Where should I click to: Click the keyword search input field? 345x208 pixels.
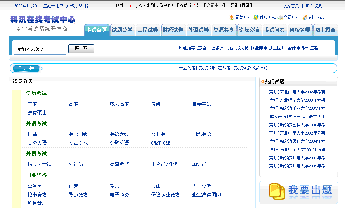coord(40,49)
